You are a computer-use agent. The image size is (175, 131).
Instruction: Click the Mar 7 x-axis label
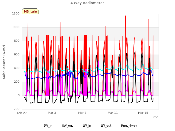[82, 113]
